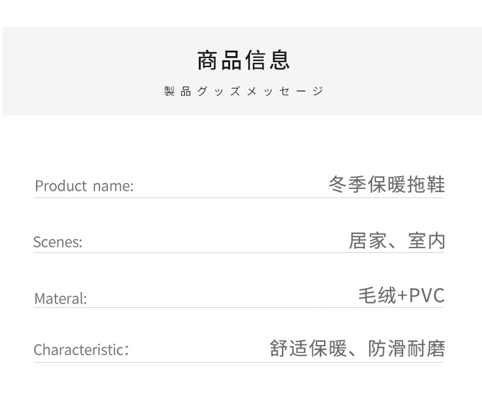Click the "Scenes:" label
This screenshot has height=398, width=482.
[57, 242]
